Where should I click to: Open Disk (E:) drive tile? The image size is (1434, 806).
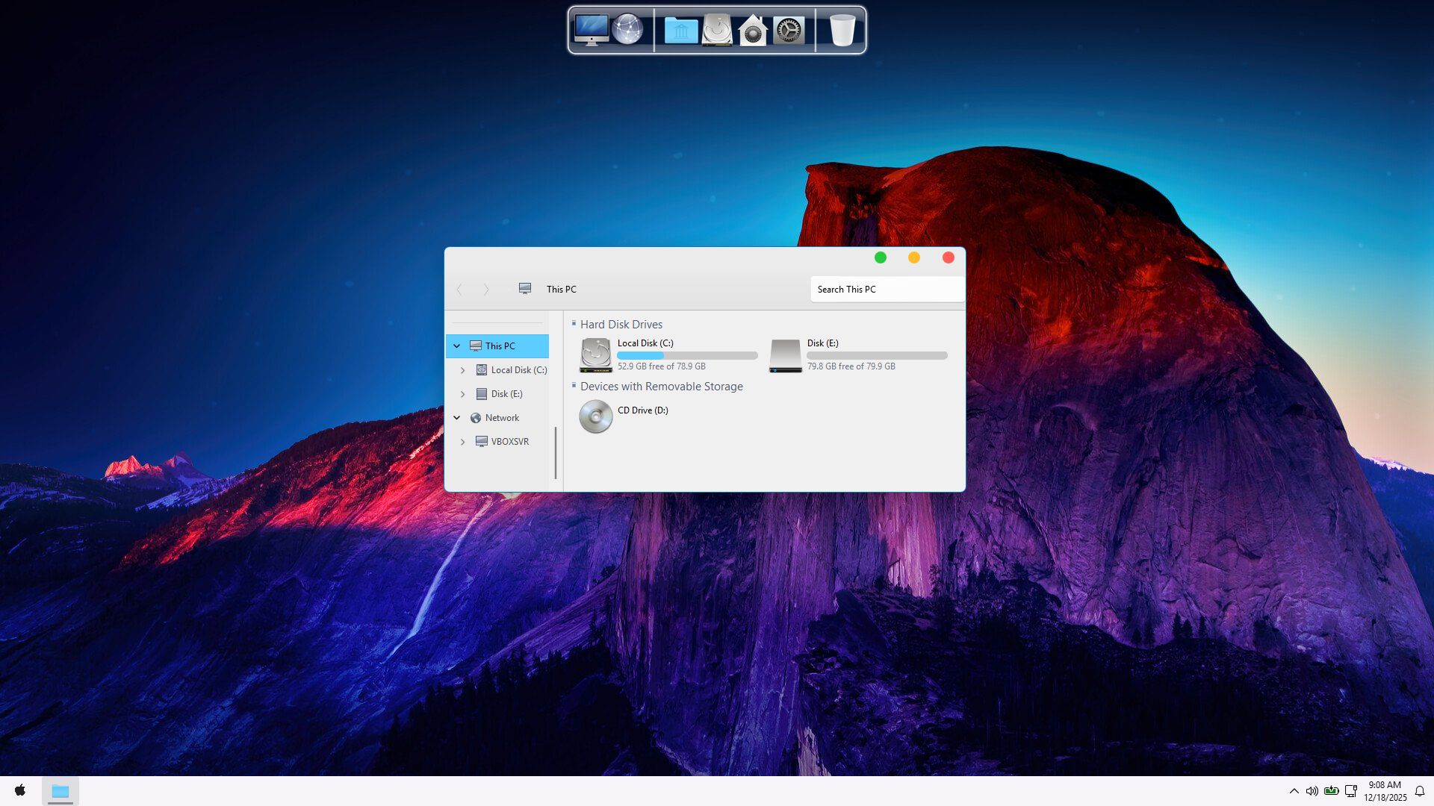click(786, 355)
